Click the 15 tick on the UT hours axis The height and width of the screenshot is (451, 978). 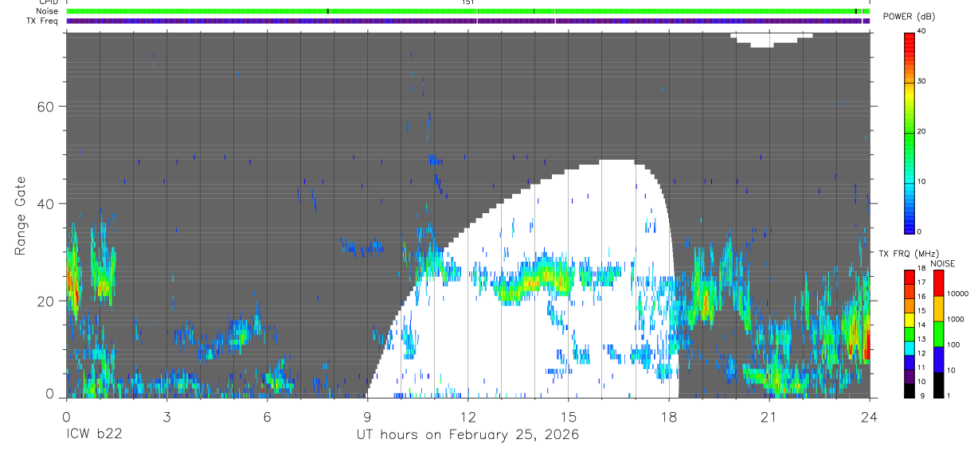coord(568,415)
